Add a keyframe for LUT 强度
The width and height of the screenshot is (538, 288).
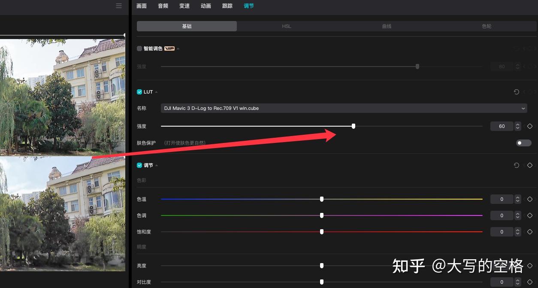pyautogui.click(x=530, y=126)
